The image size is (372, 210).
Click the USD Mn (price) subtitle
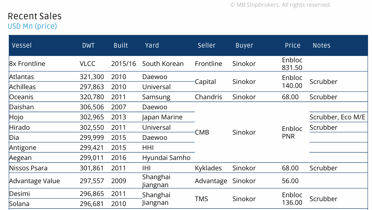[x=32, y=26]
